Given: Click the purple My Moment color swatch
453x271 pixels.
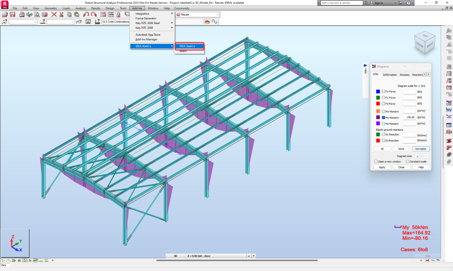Looking at the screenshot, I should point(378,117).
